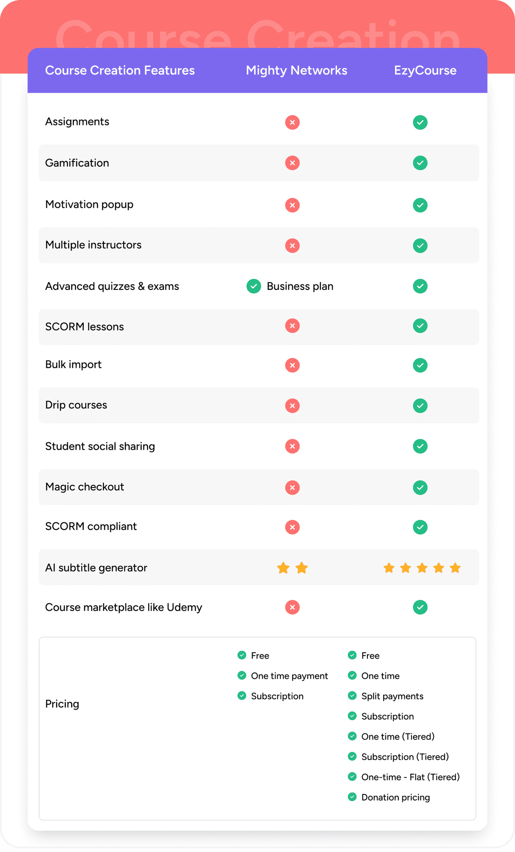Click the Pricing row label

(62, 704)
